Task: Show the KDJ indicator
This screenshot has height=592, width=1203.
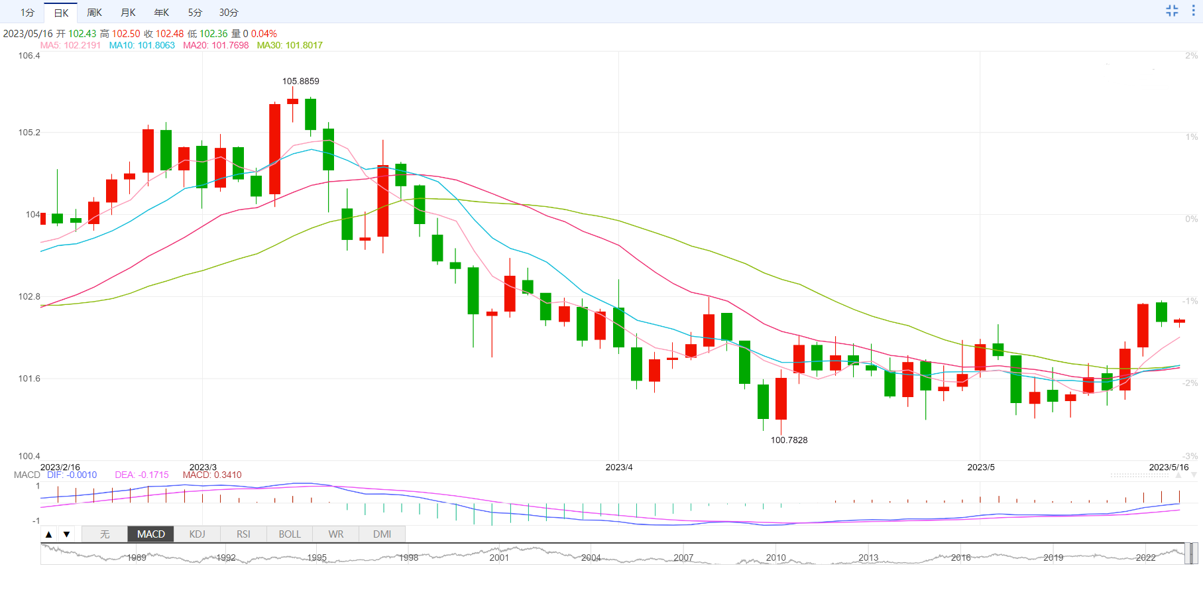Action: tap(197, 534)
